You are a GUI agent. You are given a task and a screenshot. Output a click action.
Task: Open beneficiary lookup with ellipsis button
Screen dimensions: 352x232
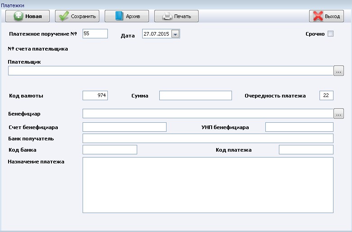tap(338, 114)
